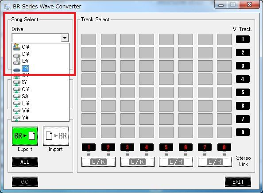Toggle cell track 1, V-Track 8
Viewport: 263px width, 193px height.
pyautogui.click(x=89, y=132)
